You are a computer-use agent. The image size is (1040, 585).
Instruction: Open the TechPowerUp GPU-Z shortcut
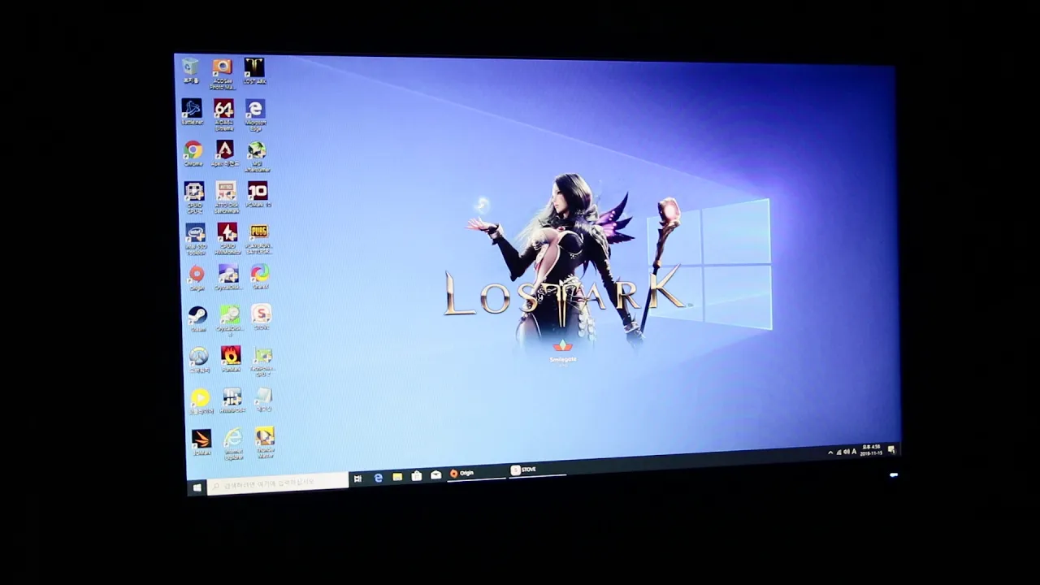(262, 362)
